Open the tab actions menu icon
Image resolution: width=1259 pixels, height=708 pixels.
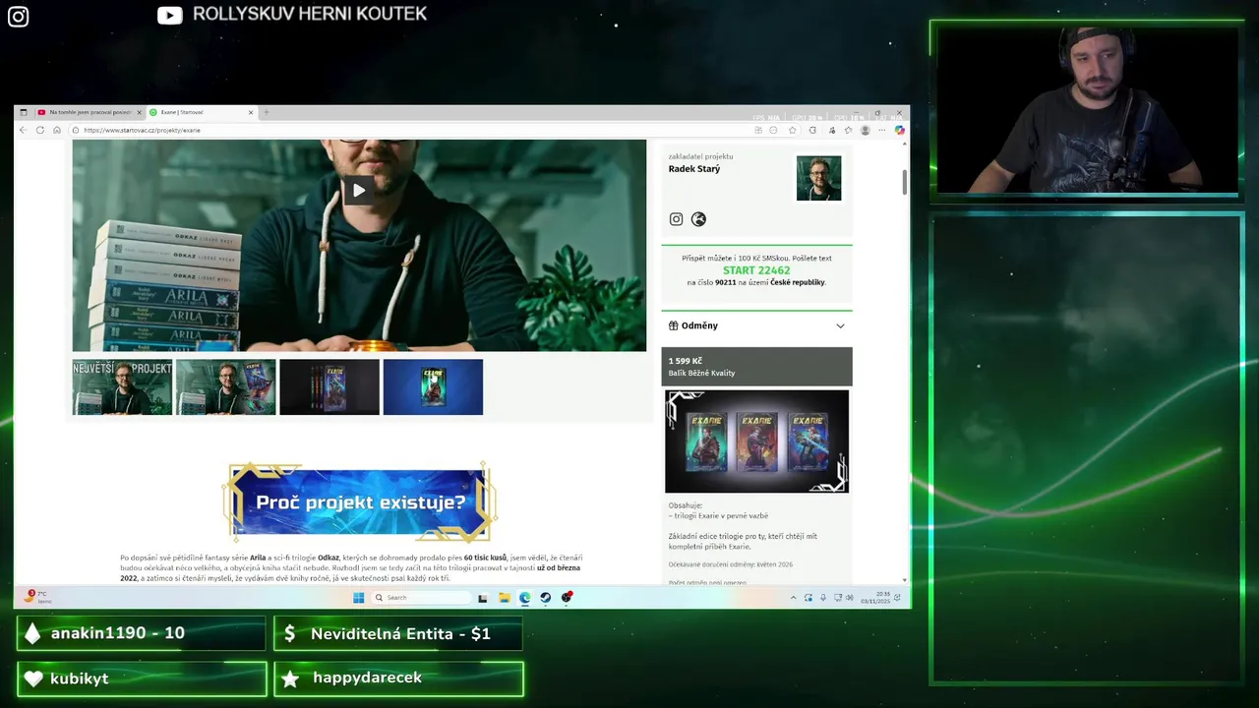(x=23, y=112)
